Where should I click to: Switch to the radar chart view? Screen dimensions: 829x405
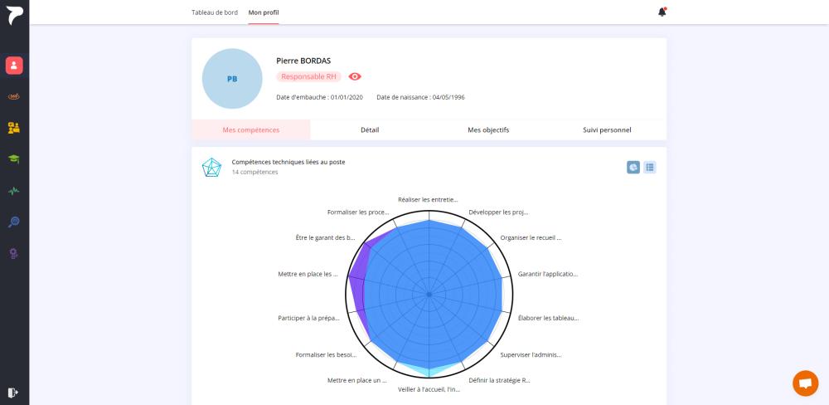pyautogui.click(x=633, y=168)
